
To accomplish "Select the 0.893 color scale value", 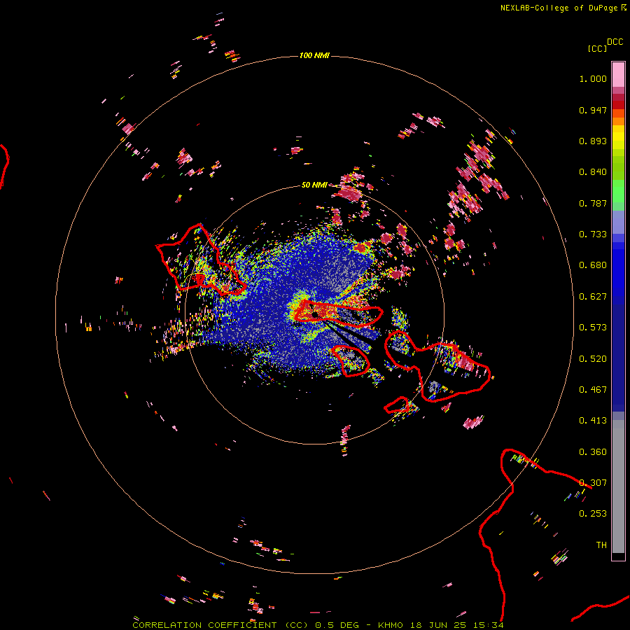I will tap(593, 141).
